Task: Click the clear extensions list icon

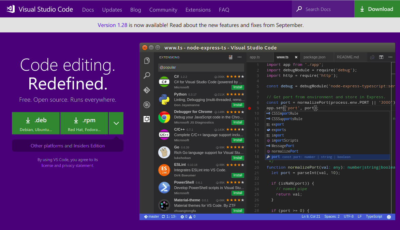Action: (231, 57)
